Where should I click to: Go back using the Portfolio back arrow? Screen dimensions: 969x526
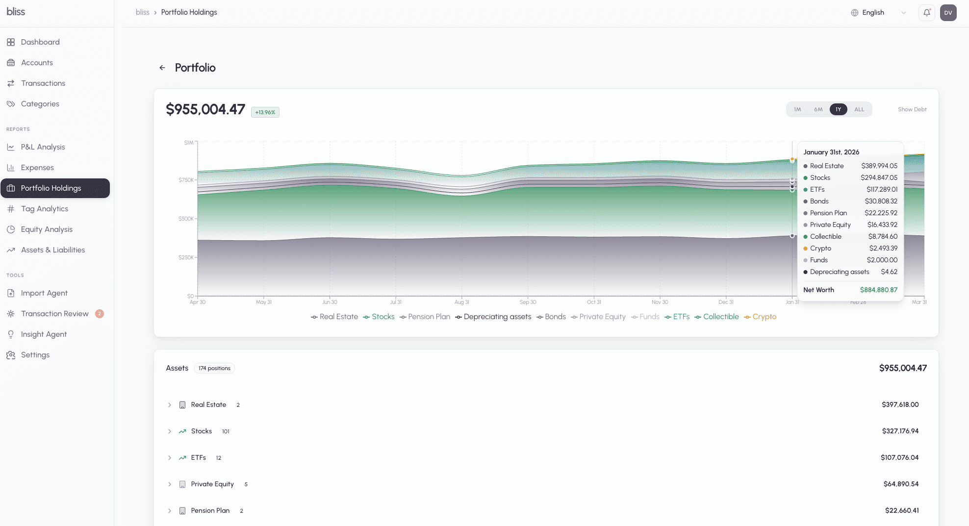tap(162, 67)
